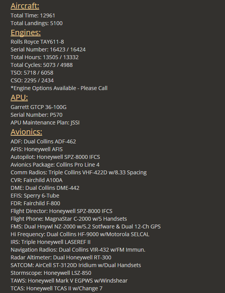Click the Engines: section heading

26,32
